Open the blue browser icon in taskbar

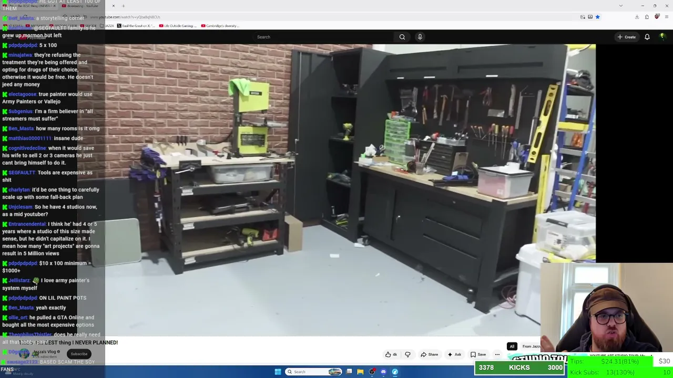[x=395, y=372]
